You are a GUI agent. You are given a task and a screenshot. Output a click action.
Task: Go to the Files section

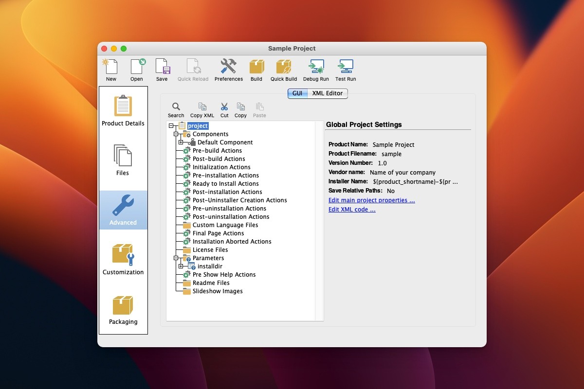pyautogui.click(x=123, y=159)
